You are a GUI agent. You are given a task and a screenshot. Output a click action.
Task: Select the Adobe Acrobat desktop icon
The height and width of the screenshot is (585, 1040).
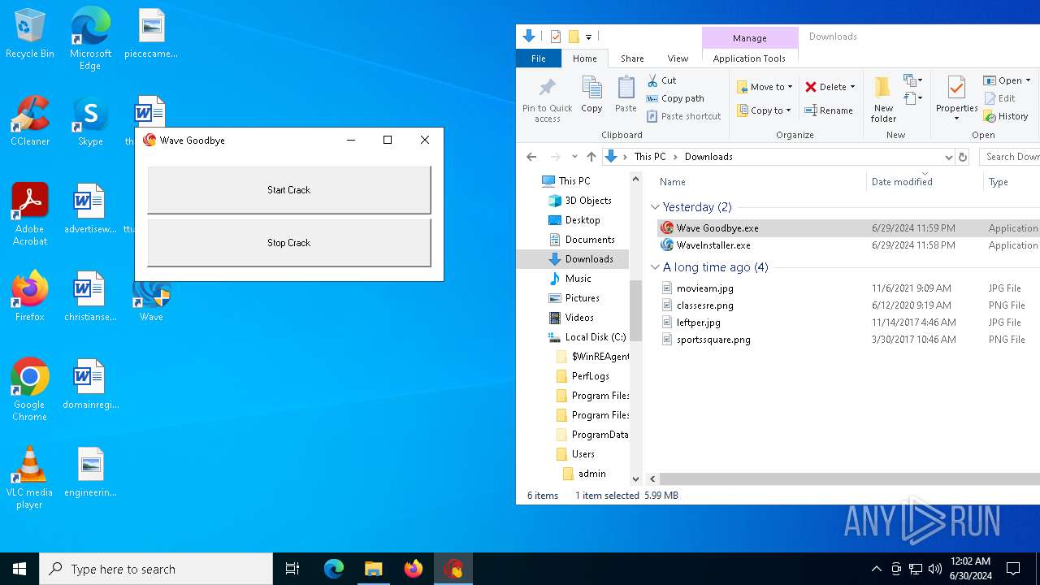29,214
